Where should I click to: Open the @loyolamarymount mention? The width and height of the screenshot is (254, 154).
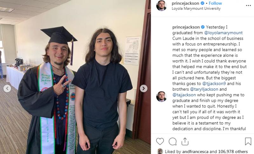[x=226, y=33]
